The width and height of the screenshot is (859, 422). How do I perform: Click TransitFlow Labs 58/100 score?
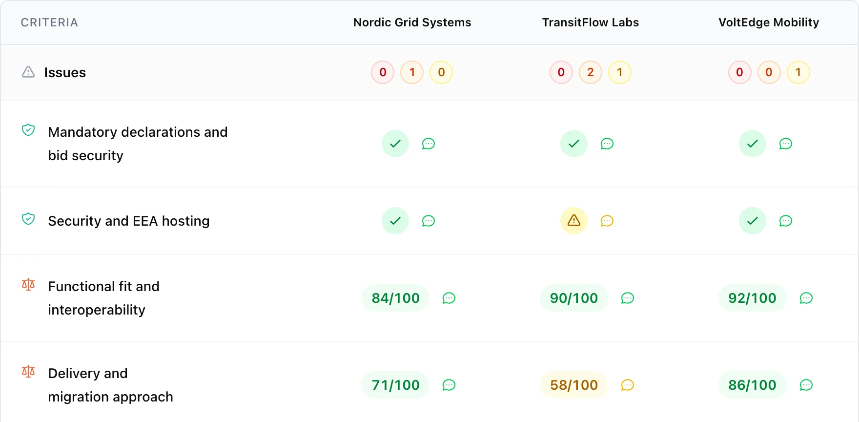[574, 385]
